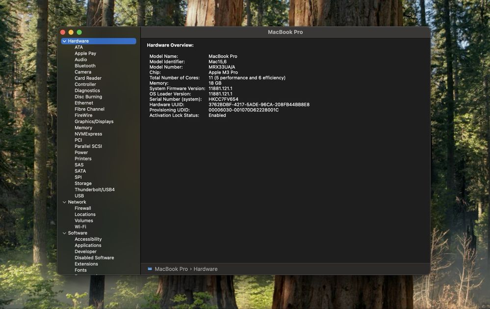This screenshot has height=309, width=490.
Task: Open the Accessibility entry
Action: pos(88,239)
